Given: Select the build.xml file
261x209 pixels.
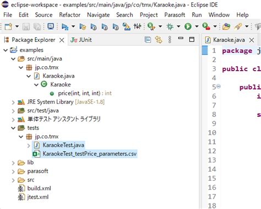Looking at the screenshot, I should pos(35,188).
